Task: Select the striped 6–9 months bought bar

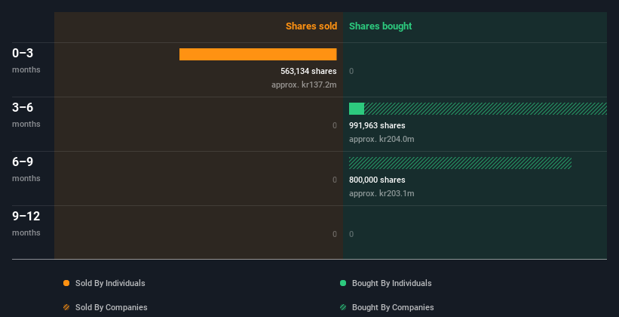Action: click(x=461, y=163)
